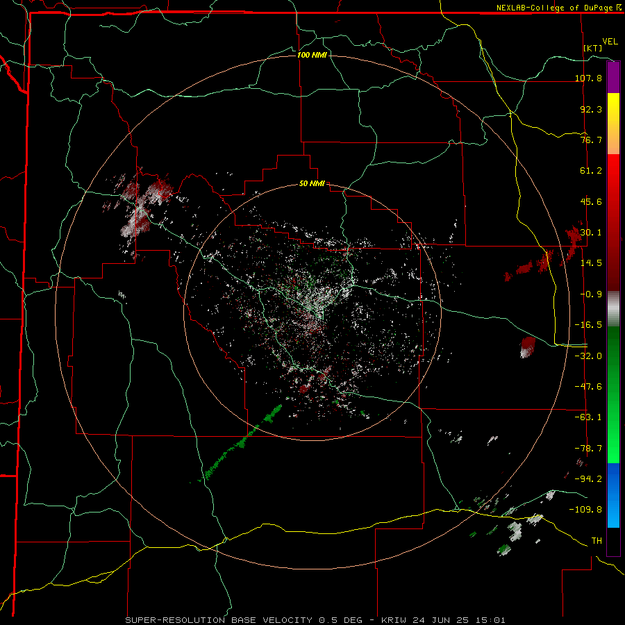Viewport: 625px width, 625px height.
Task: Select the 61.2 scale value
Action: (591, 171)
